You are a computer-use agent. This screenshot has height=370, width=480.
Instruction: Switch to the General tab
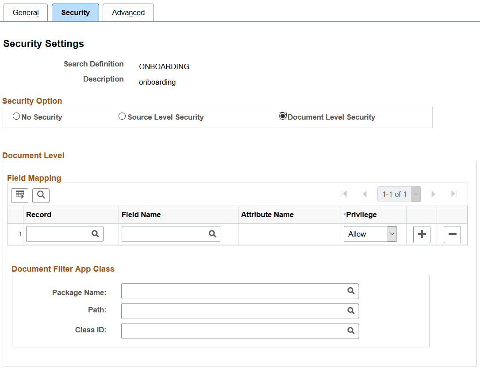tap(25, 12)
